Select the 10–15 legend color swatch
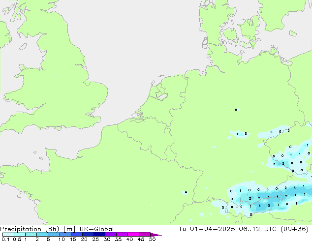312x241 pixels. point(65,235)
